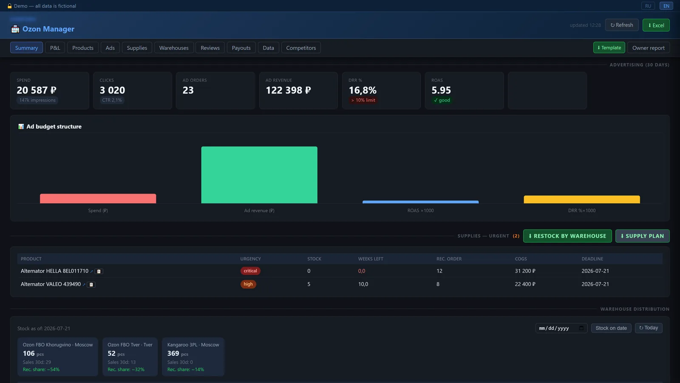Open the Ozon FBO Tver warehouse card
Screen dimensions: 680x383
pos(130,357)
